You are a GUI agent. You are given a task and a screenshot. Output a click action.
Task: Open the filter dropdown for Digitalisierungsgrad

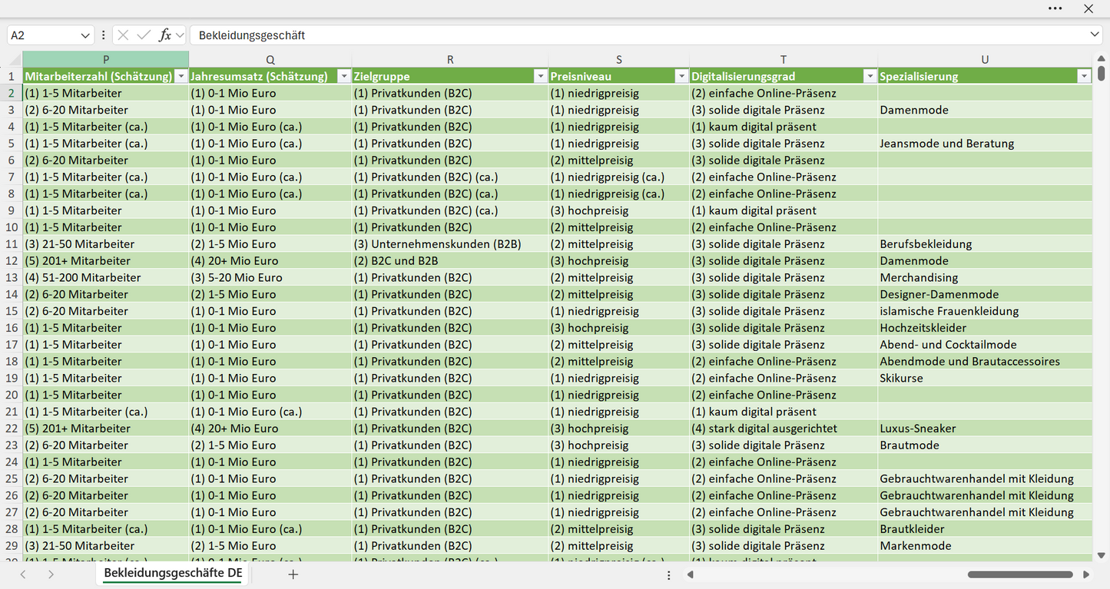(x=870, y=76)
